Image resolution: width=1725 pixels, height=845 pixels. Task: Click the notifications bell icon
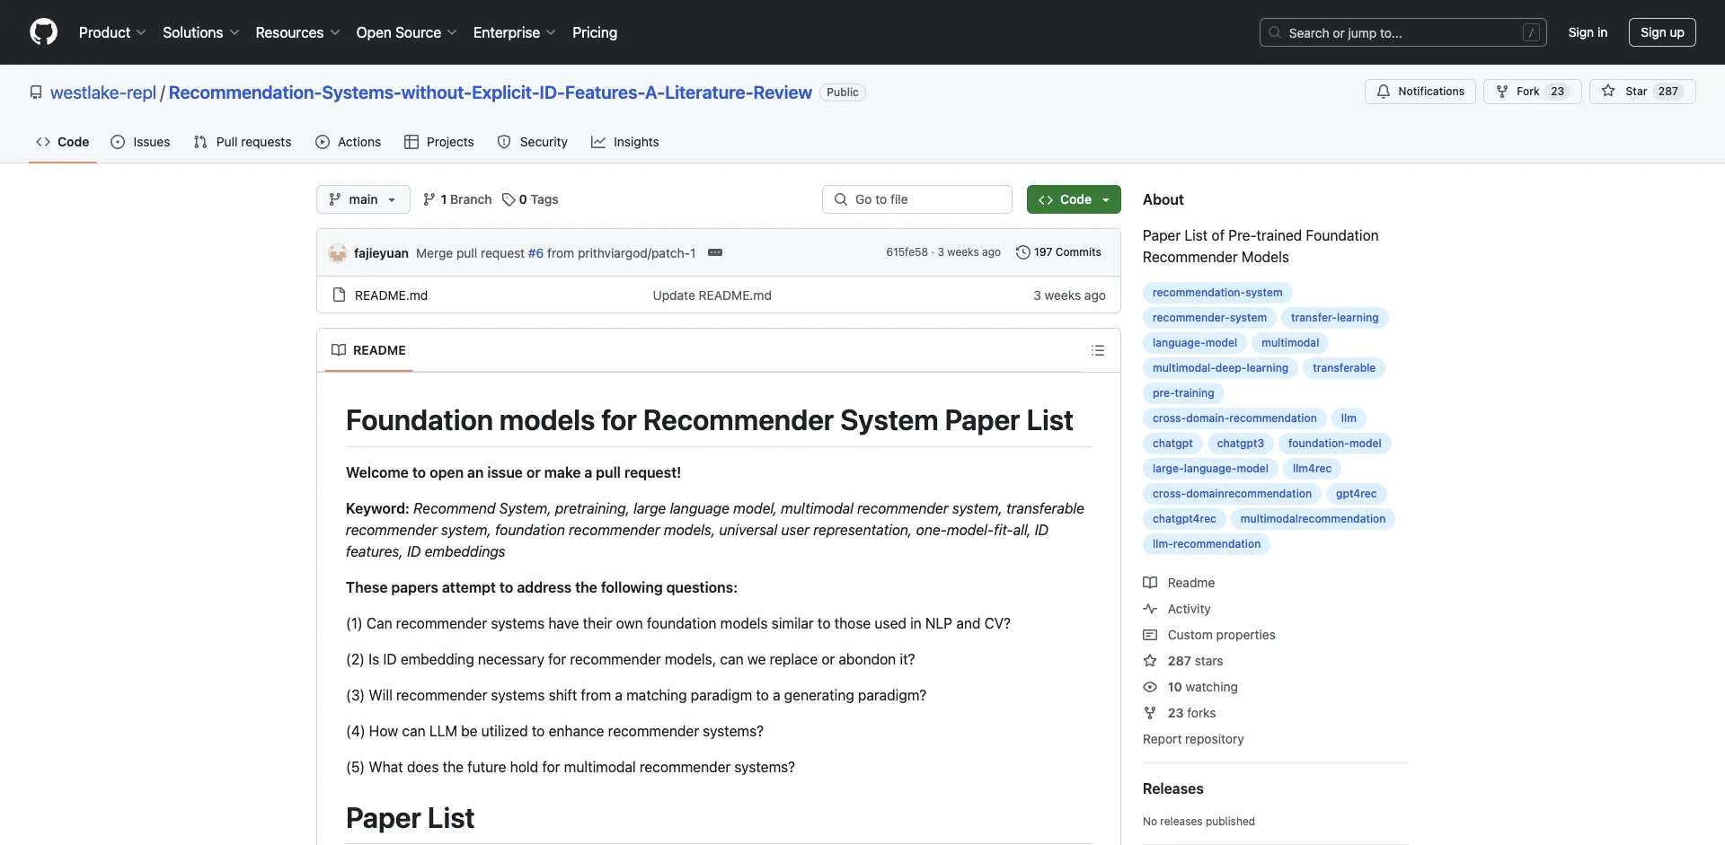1384,92
